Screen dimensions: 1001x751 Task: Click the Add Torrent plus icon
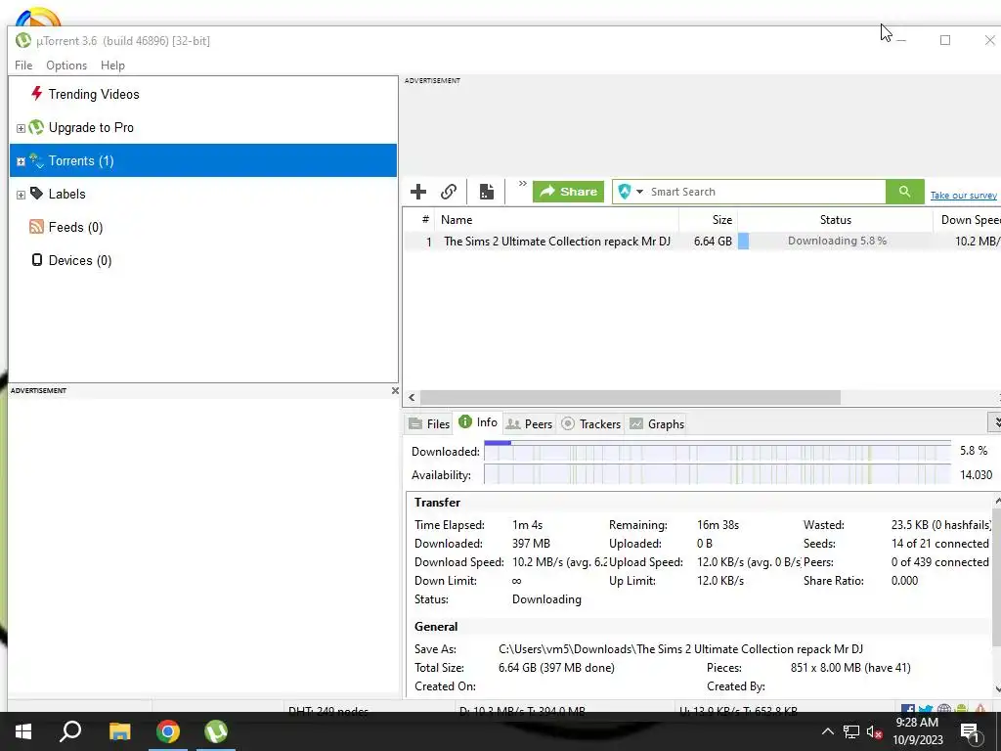(418, 192)
